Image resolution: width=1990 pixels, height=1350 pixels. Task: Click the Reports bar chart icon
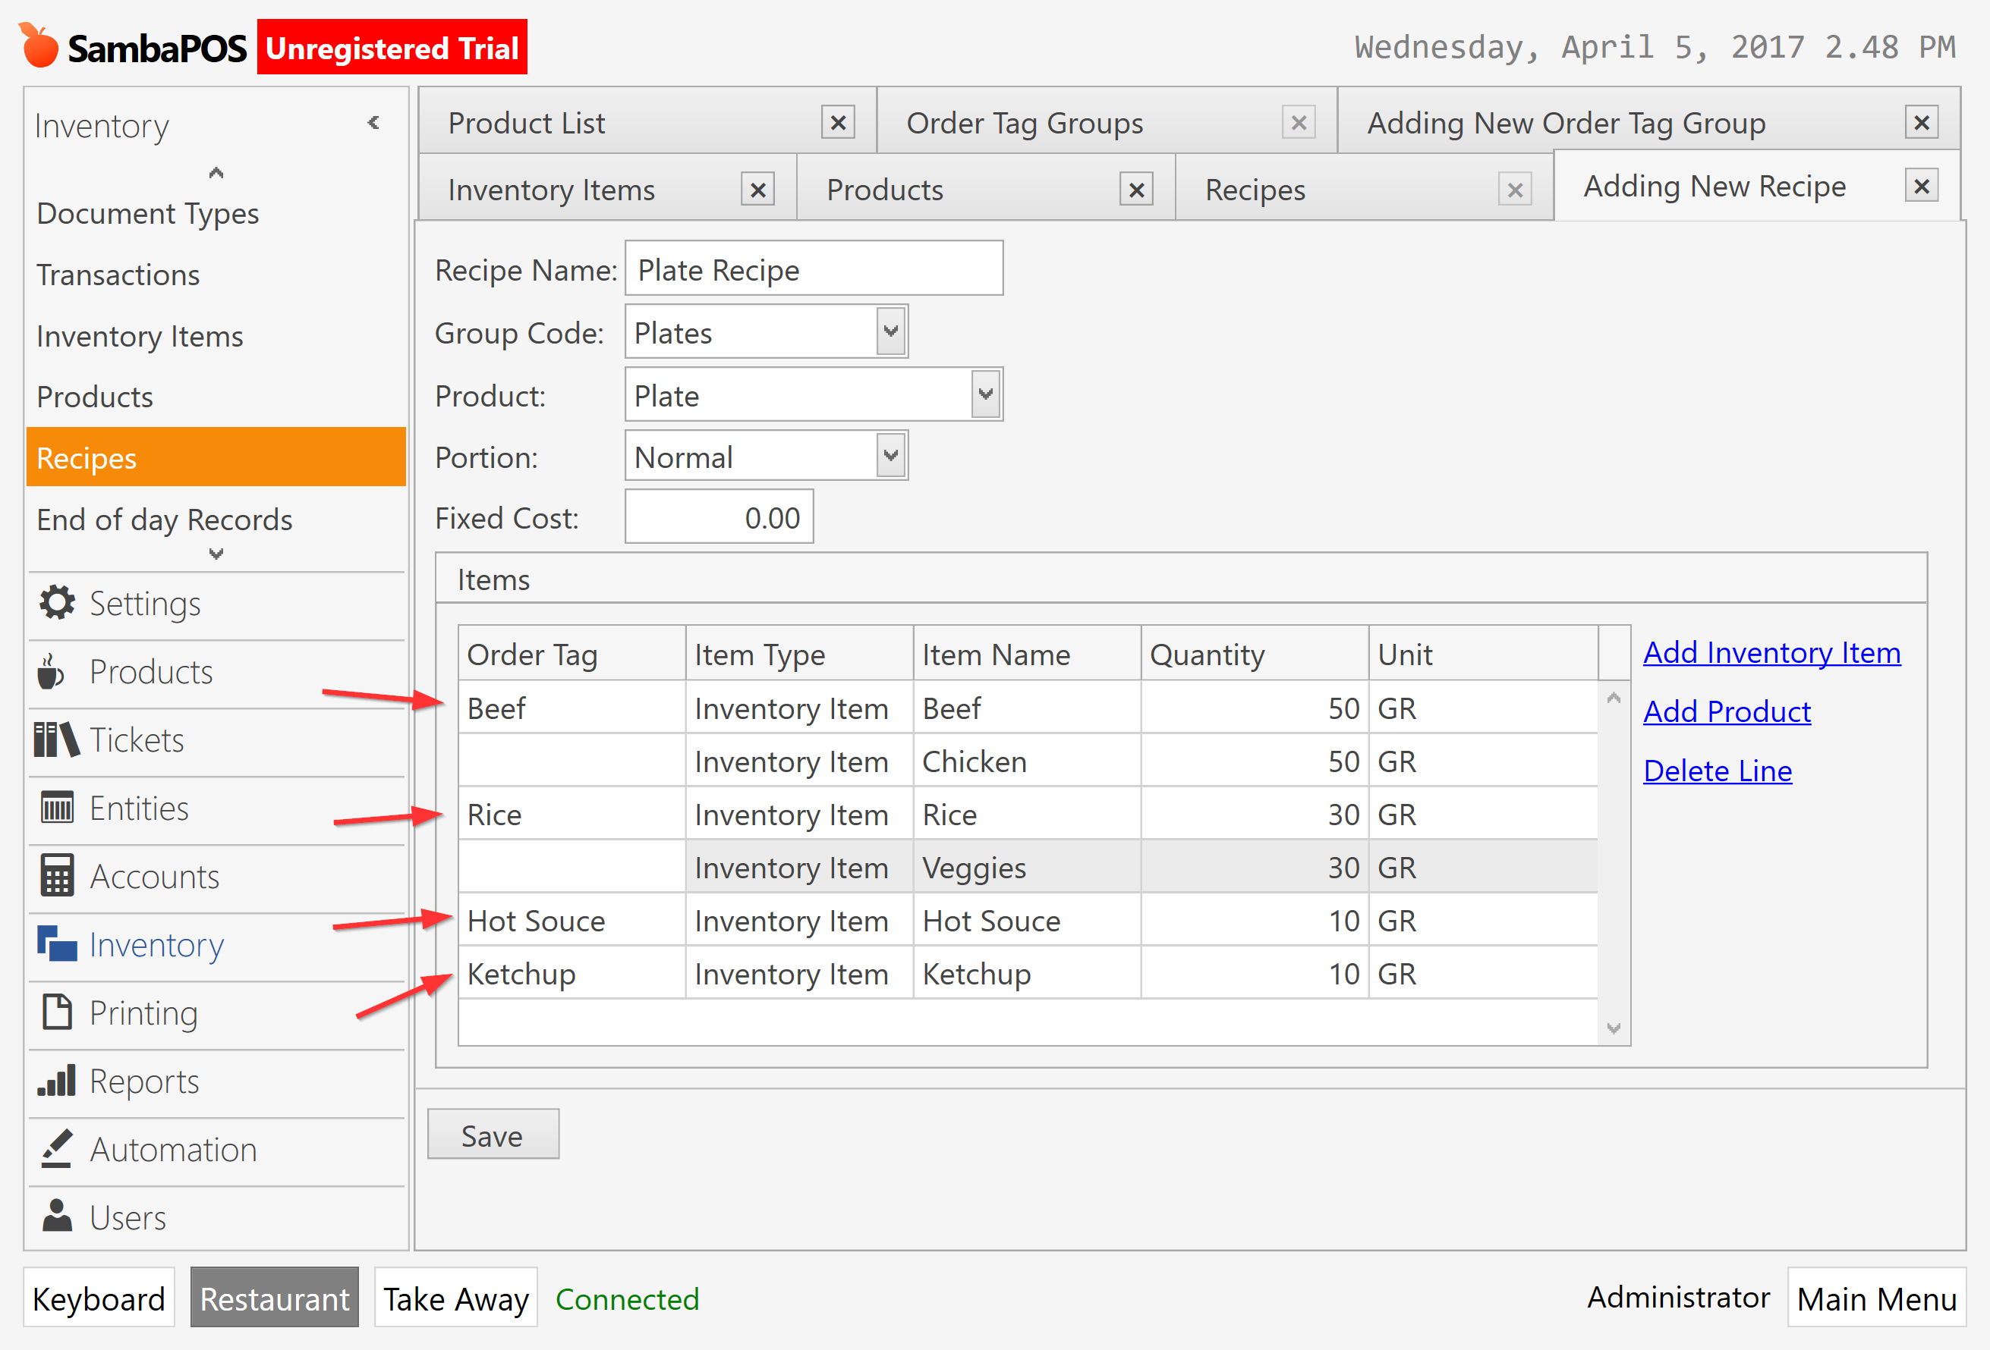[x=58, y=1081]
